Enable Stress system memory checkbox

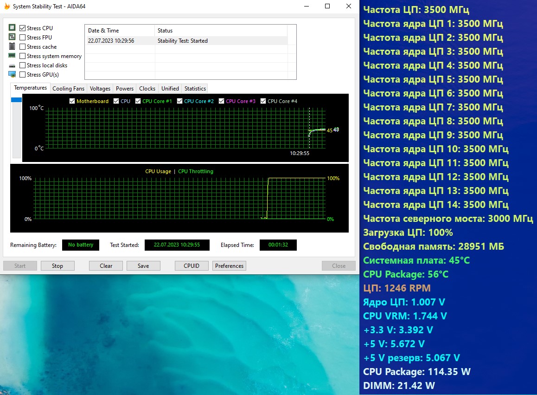23,56
